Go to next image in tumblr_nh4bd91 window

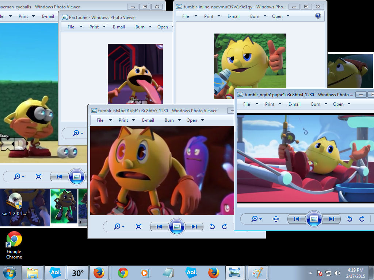[x=194, y=226]
